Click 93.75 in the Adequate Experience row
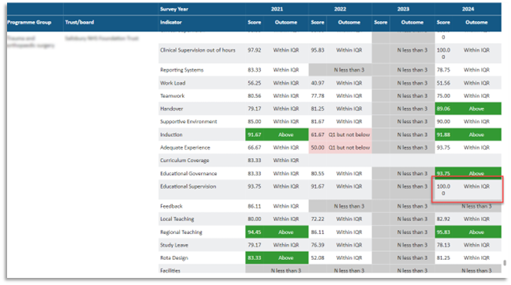 (443, 148)
